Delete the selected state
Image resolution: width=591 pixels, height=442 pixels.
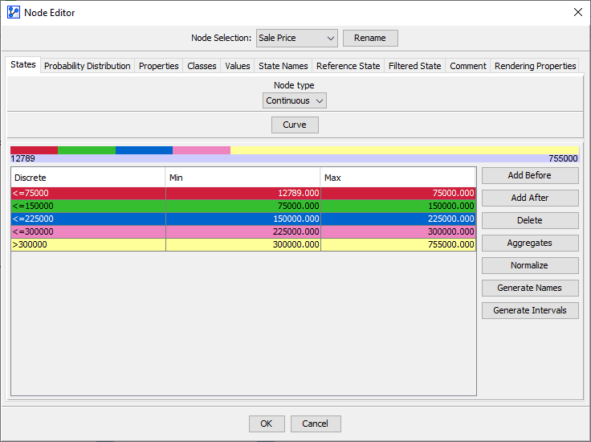click(x=530, y=220)
